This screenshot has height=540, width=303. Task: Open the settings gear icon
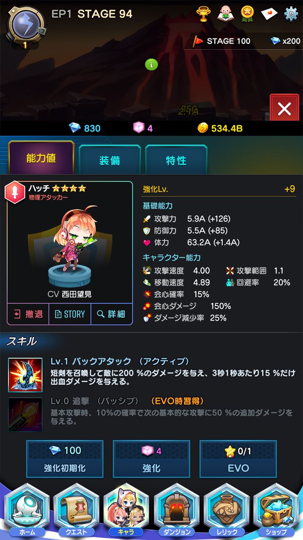(x=291, y=14)
